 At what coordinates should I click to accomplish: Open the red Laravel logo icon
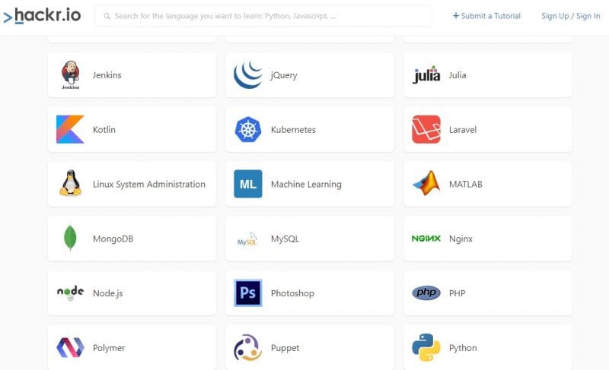tap(426, 129)
